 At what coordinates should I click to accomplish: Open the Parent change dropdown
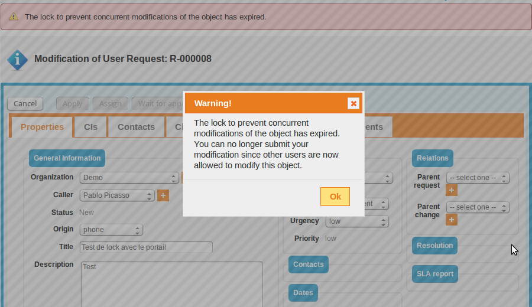tap(478, 207)
